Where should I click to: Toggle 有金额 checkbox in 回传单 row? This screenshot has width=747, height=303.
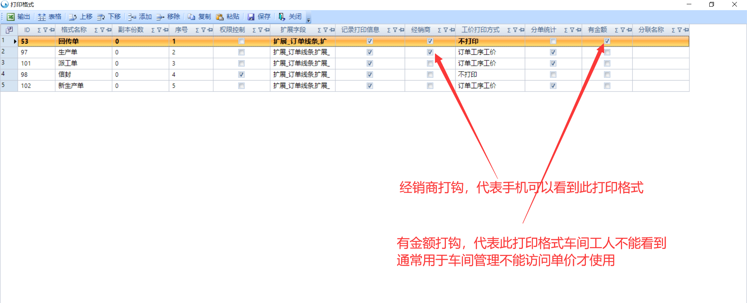(607, 41)
